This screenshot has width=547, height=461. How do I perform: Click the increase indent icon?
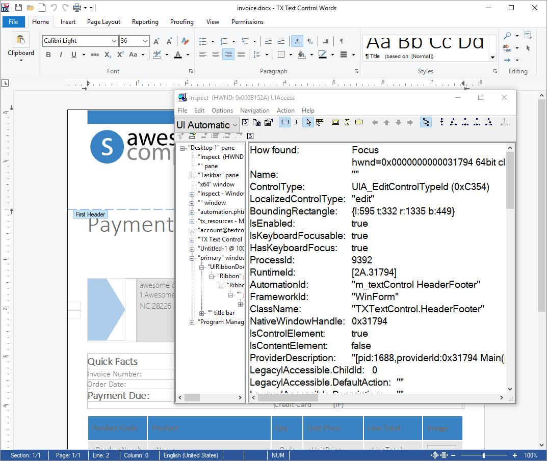click(281, 41)
